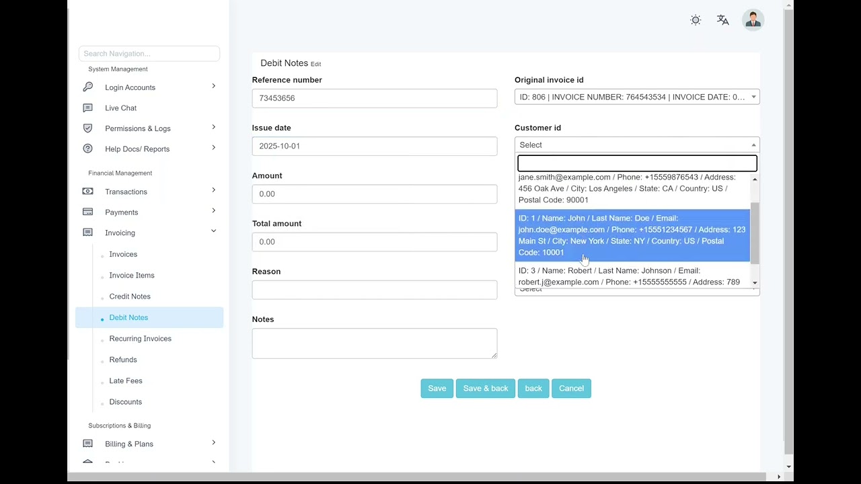Click the Notes text area
The width and height of the screenshot is (861, 484).
[375, 344]
